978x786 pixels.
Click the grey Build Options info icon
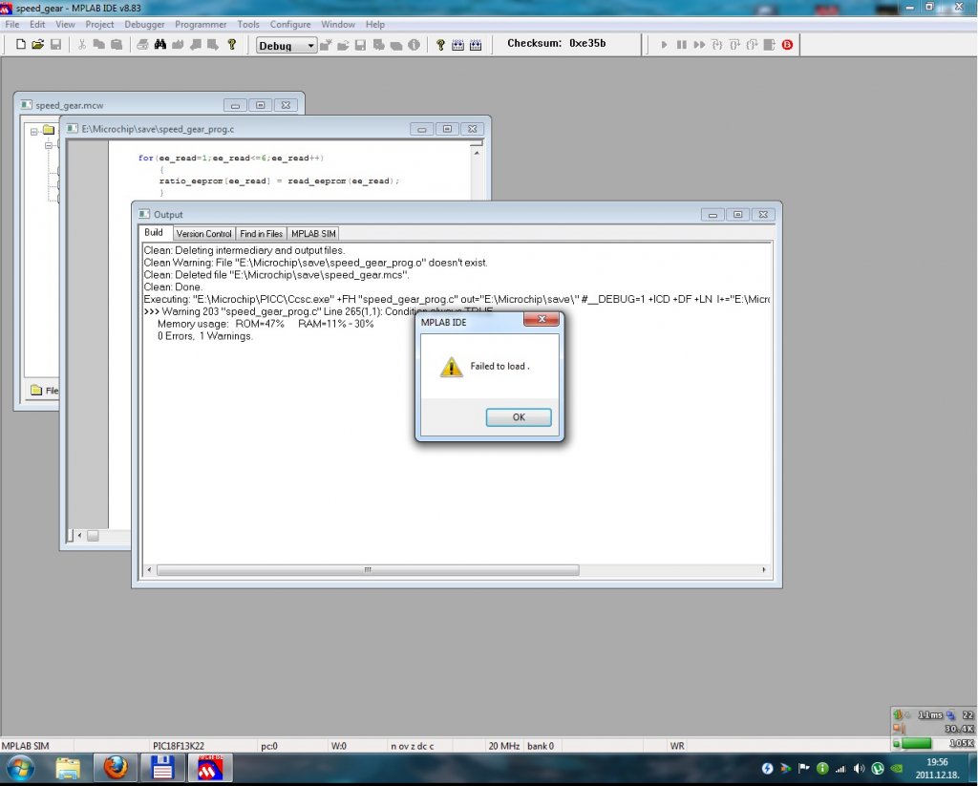tap(414, 45)
